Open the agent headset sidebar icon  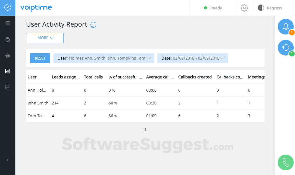tap(8, 40)
